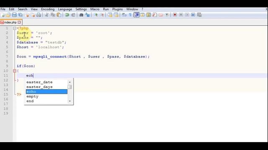Click Run Macro Multiple Times icon
Image resolution: width=268 pixels, height=150 pixels.
point(193,15)
